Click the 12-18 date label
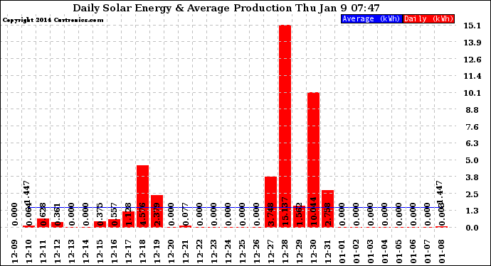The width and height of the screenshot is (491, 266). [x=143, y=252]
